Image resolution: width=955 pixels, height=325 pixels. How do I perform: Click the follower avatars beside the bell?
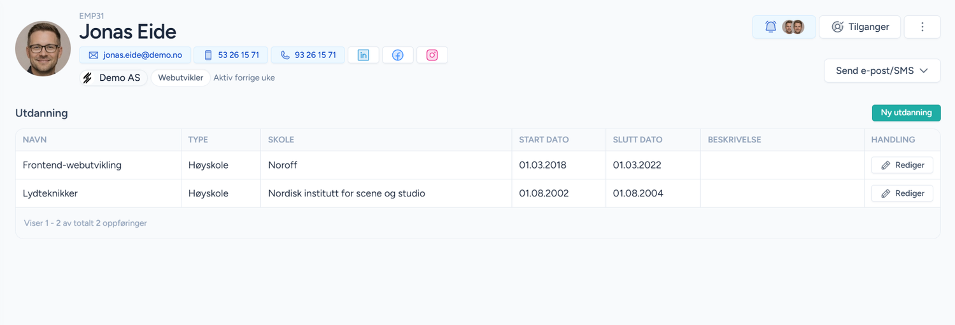coord(793,27)
